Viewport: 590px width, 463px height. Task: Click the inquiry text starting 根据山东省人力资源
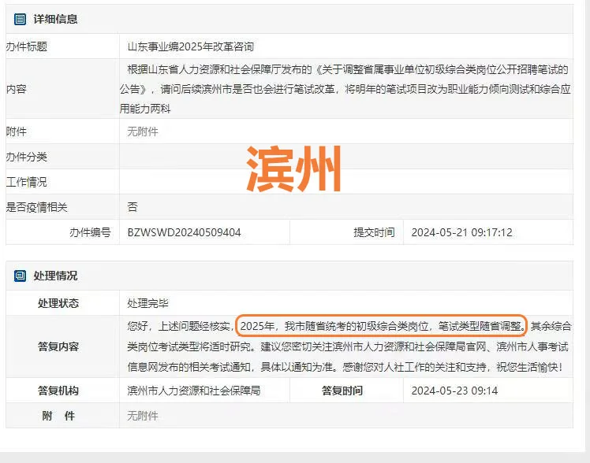(x=345, y=89)
